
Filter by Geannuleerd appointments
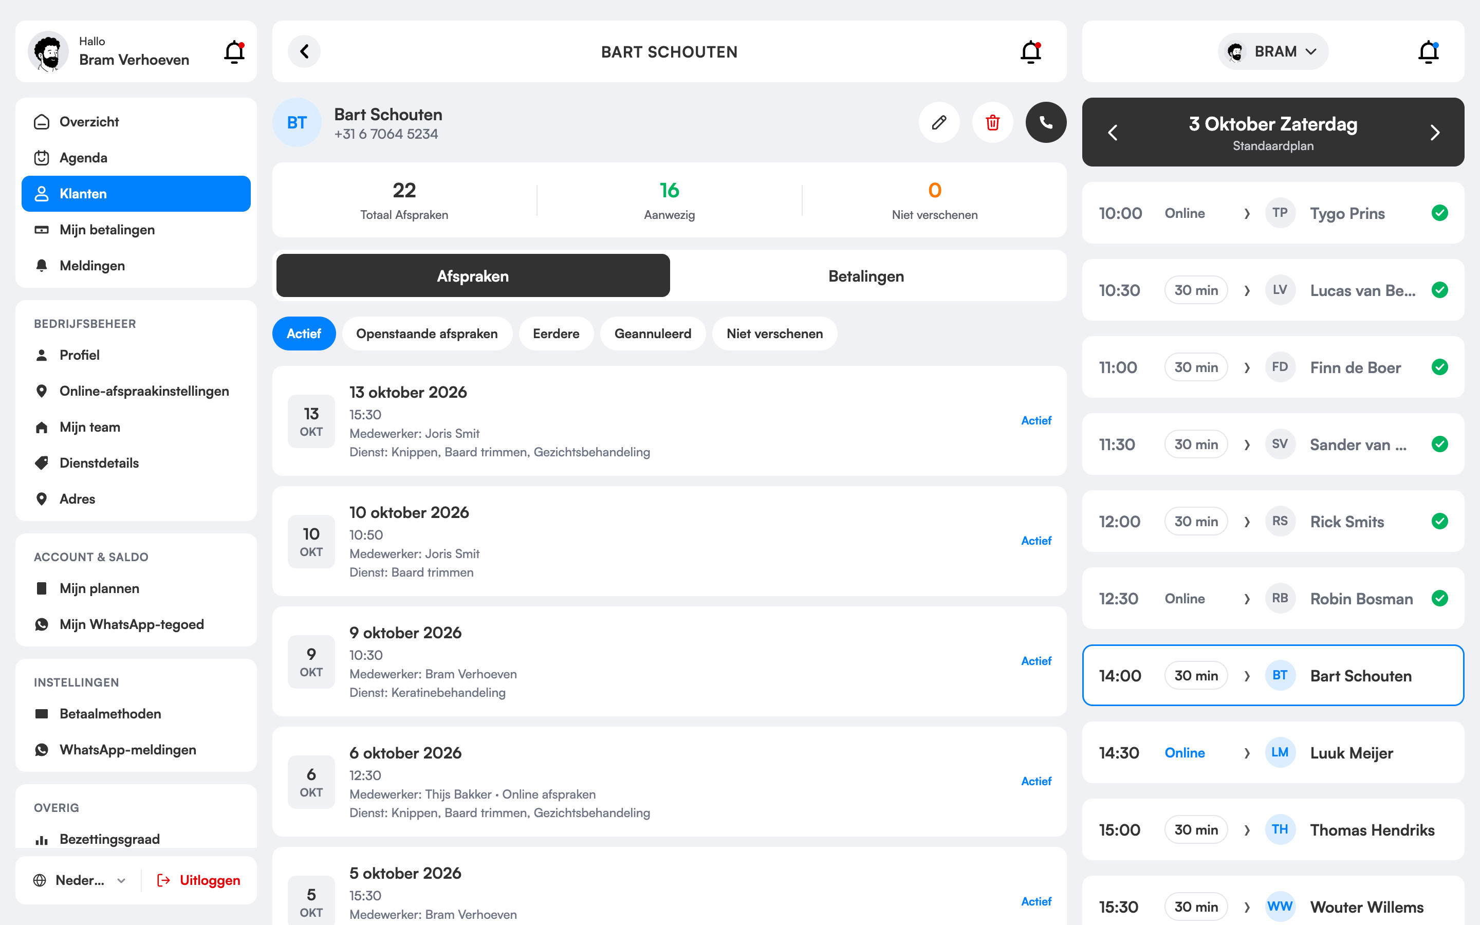[653, 334]
